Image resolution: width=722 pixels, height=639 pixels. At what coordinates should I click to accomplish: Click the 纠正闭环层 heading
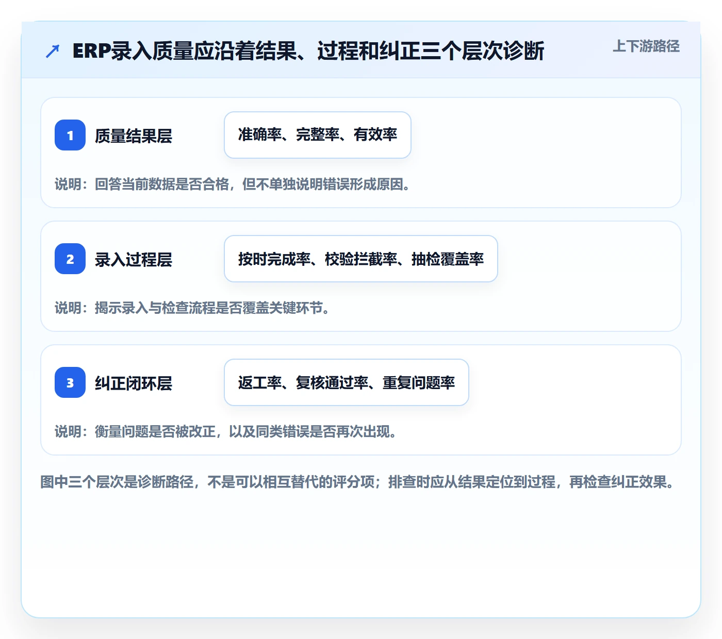(134, 383)
